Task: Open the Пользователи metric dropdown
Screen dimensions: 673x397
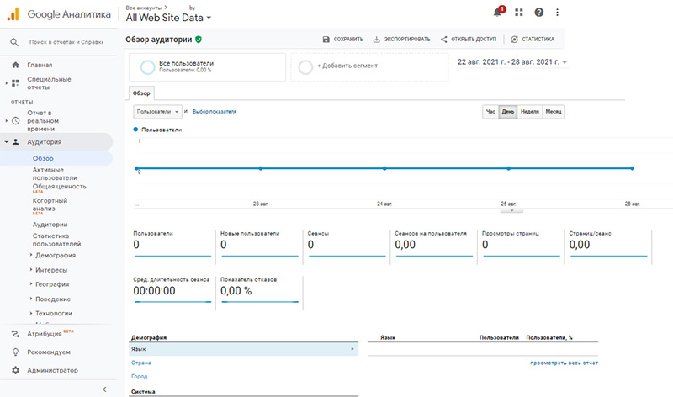Action: coord(156,111)
